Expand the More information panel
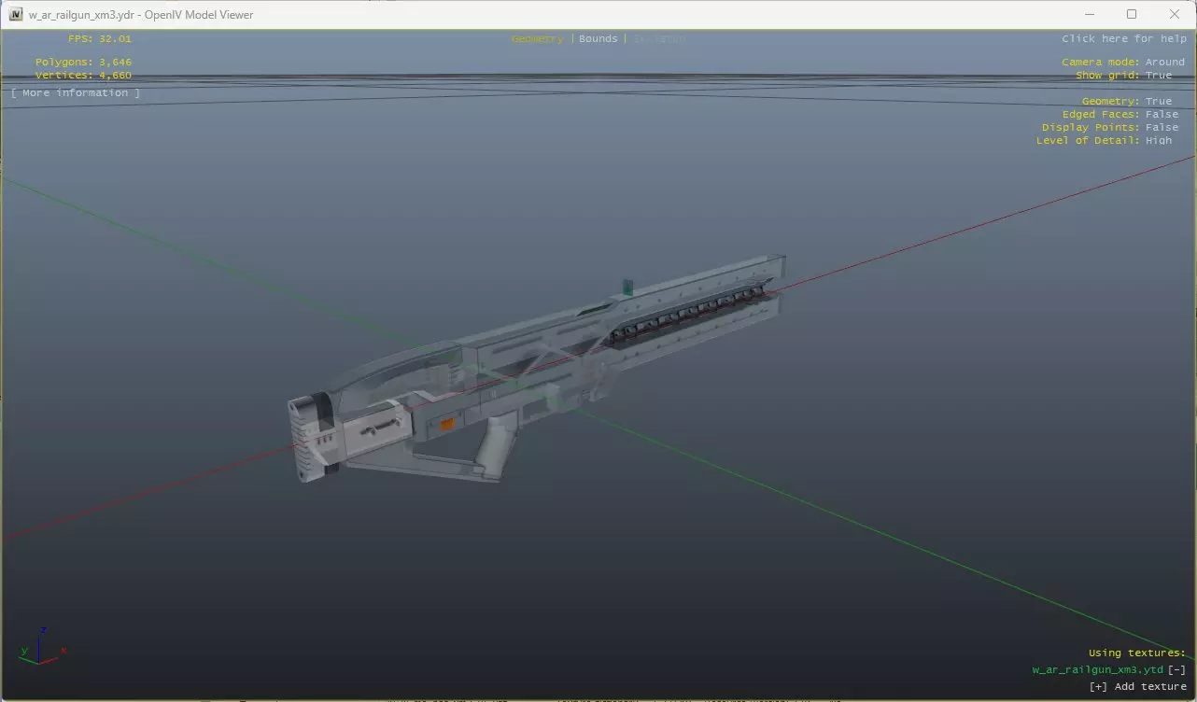Screen dimensions: 1197x702 (76, 93)
